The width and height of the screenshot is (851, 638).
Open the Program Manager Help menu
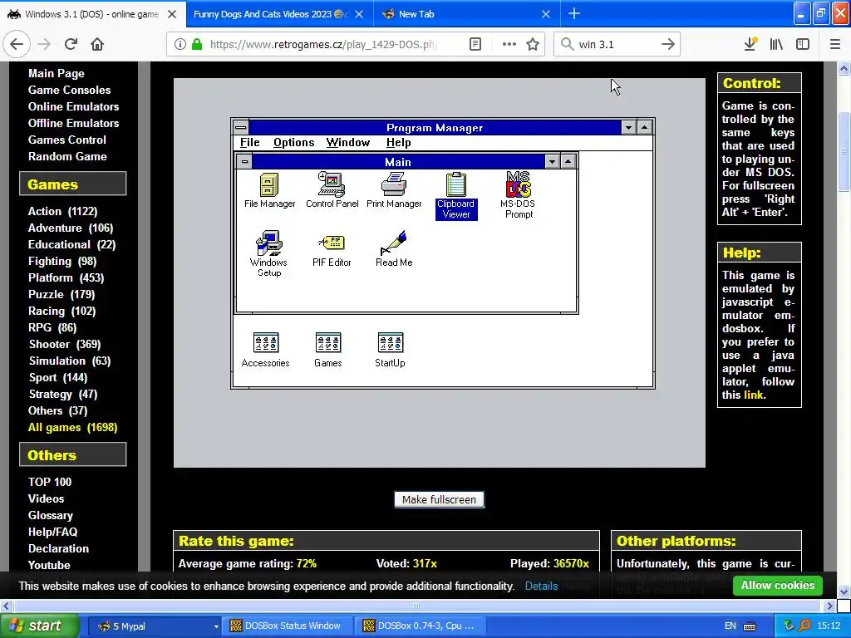coord(398,143)
